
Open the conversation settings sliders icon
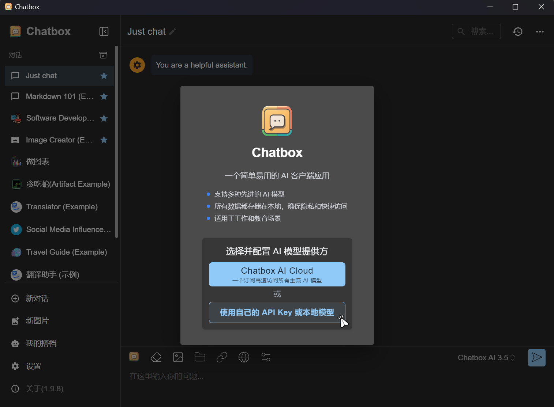pos(266,357)
